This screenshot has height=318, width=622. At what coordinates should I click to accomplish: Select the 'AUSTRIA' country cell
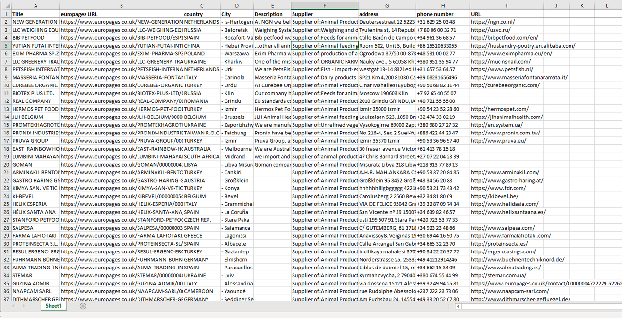point(201,180)
